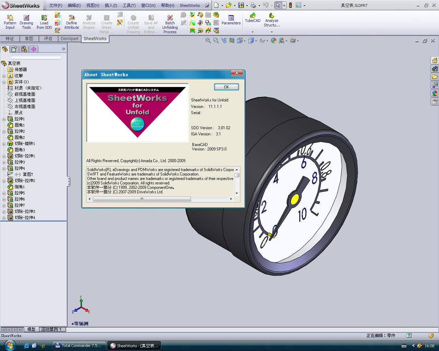The width and height of the screenshot is (439, 351).
Task: Open the Parameters tool
Action: pyautogui.click(x=231, y=20)
